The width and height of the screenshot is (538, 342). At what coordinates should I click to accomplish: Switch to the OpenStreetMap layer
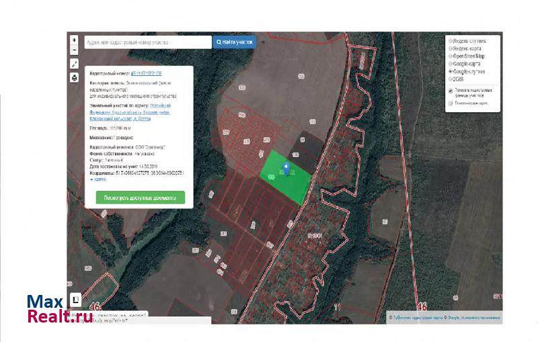click(x=450, y=56)
